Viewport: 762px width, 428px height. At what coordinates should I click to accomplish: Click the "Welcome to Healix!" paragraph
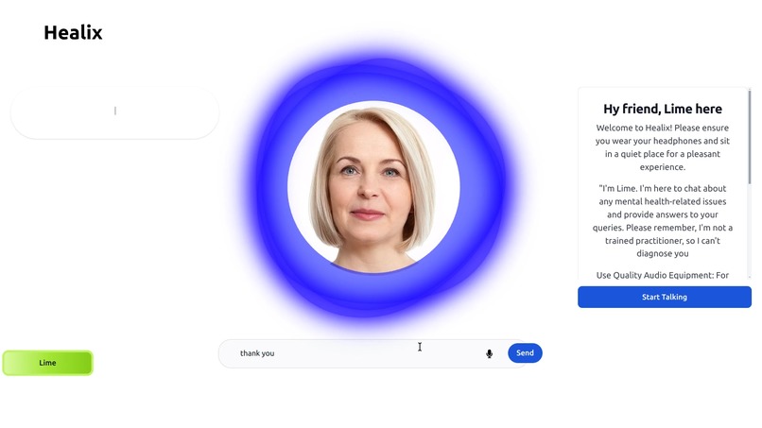click(x=663, y=147)
